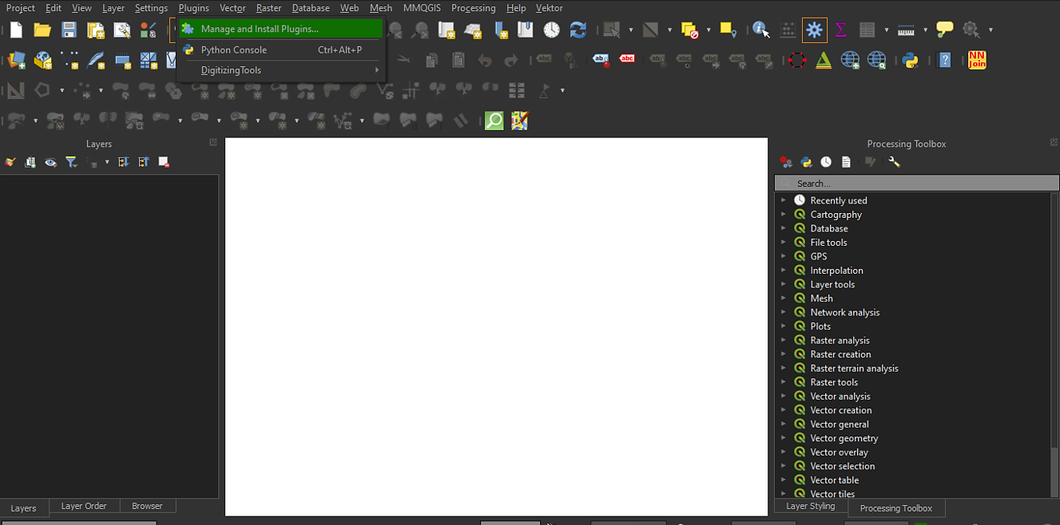Expand the Cartography group in toolbox
Screen dimensions: 1060x525
tap(784, 215)
